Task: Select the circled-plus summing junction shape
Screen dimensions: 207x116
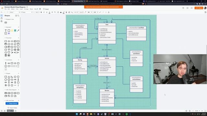Action: tap(15, 50)
